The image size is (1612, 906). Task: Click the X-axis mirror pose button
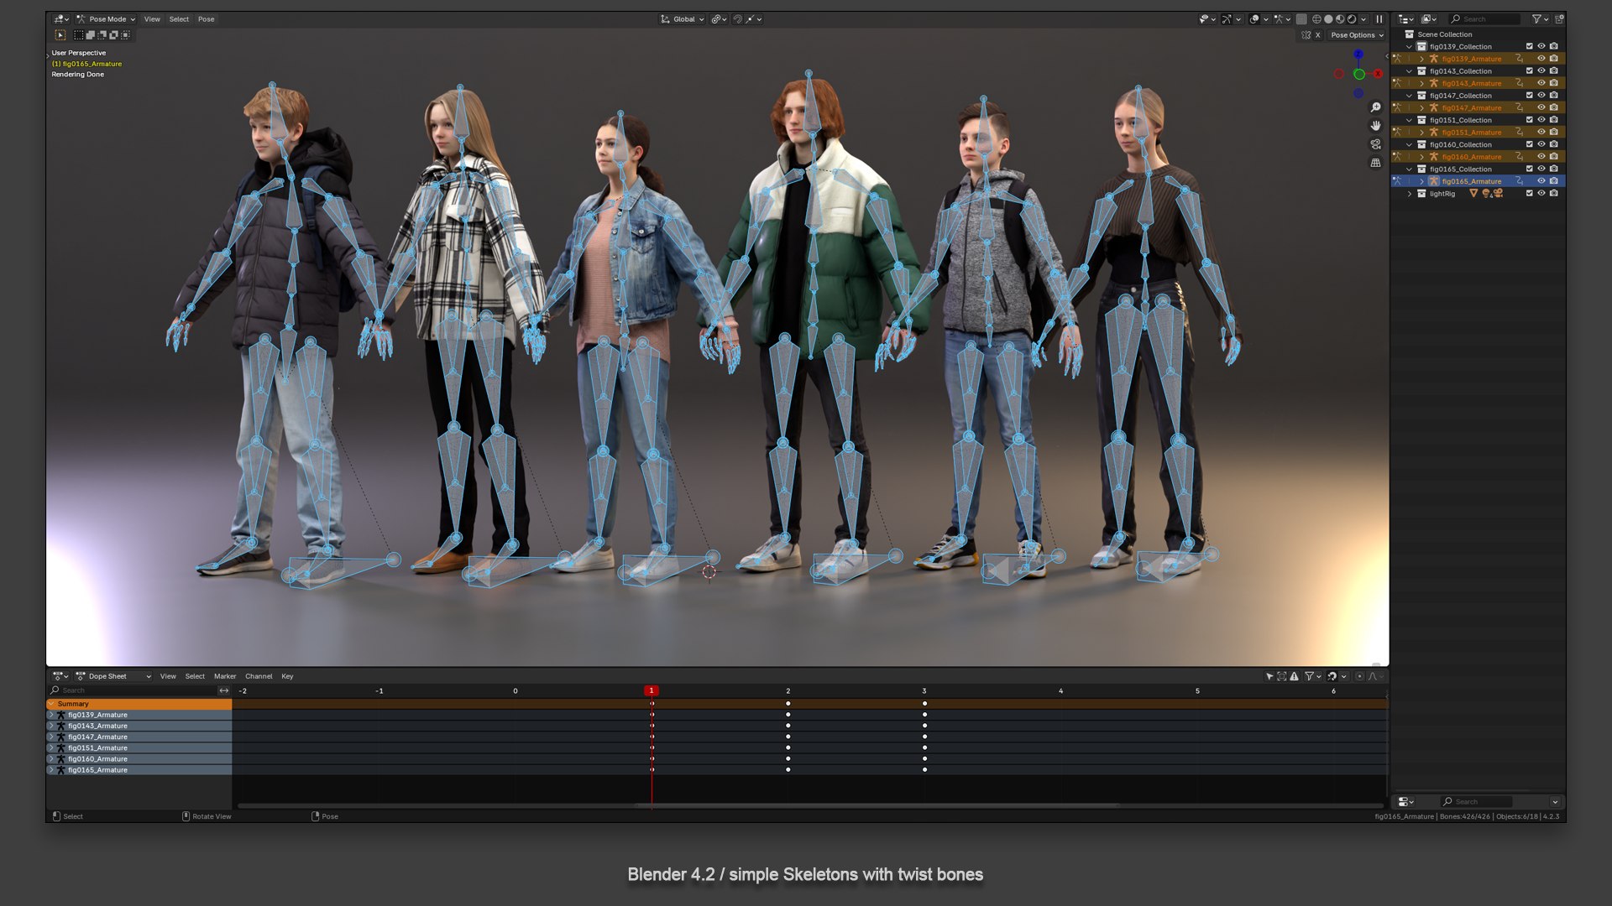(1317, 35)
